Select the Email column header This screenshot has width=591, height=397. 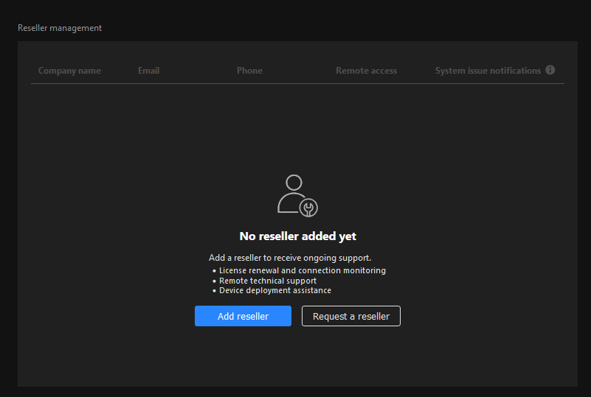[148, 71]
